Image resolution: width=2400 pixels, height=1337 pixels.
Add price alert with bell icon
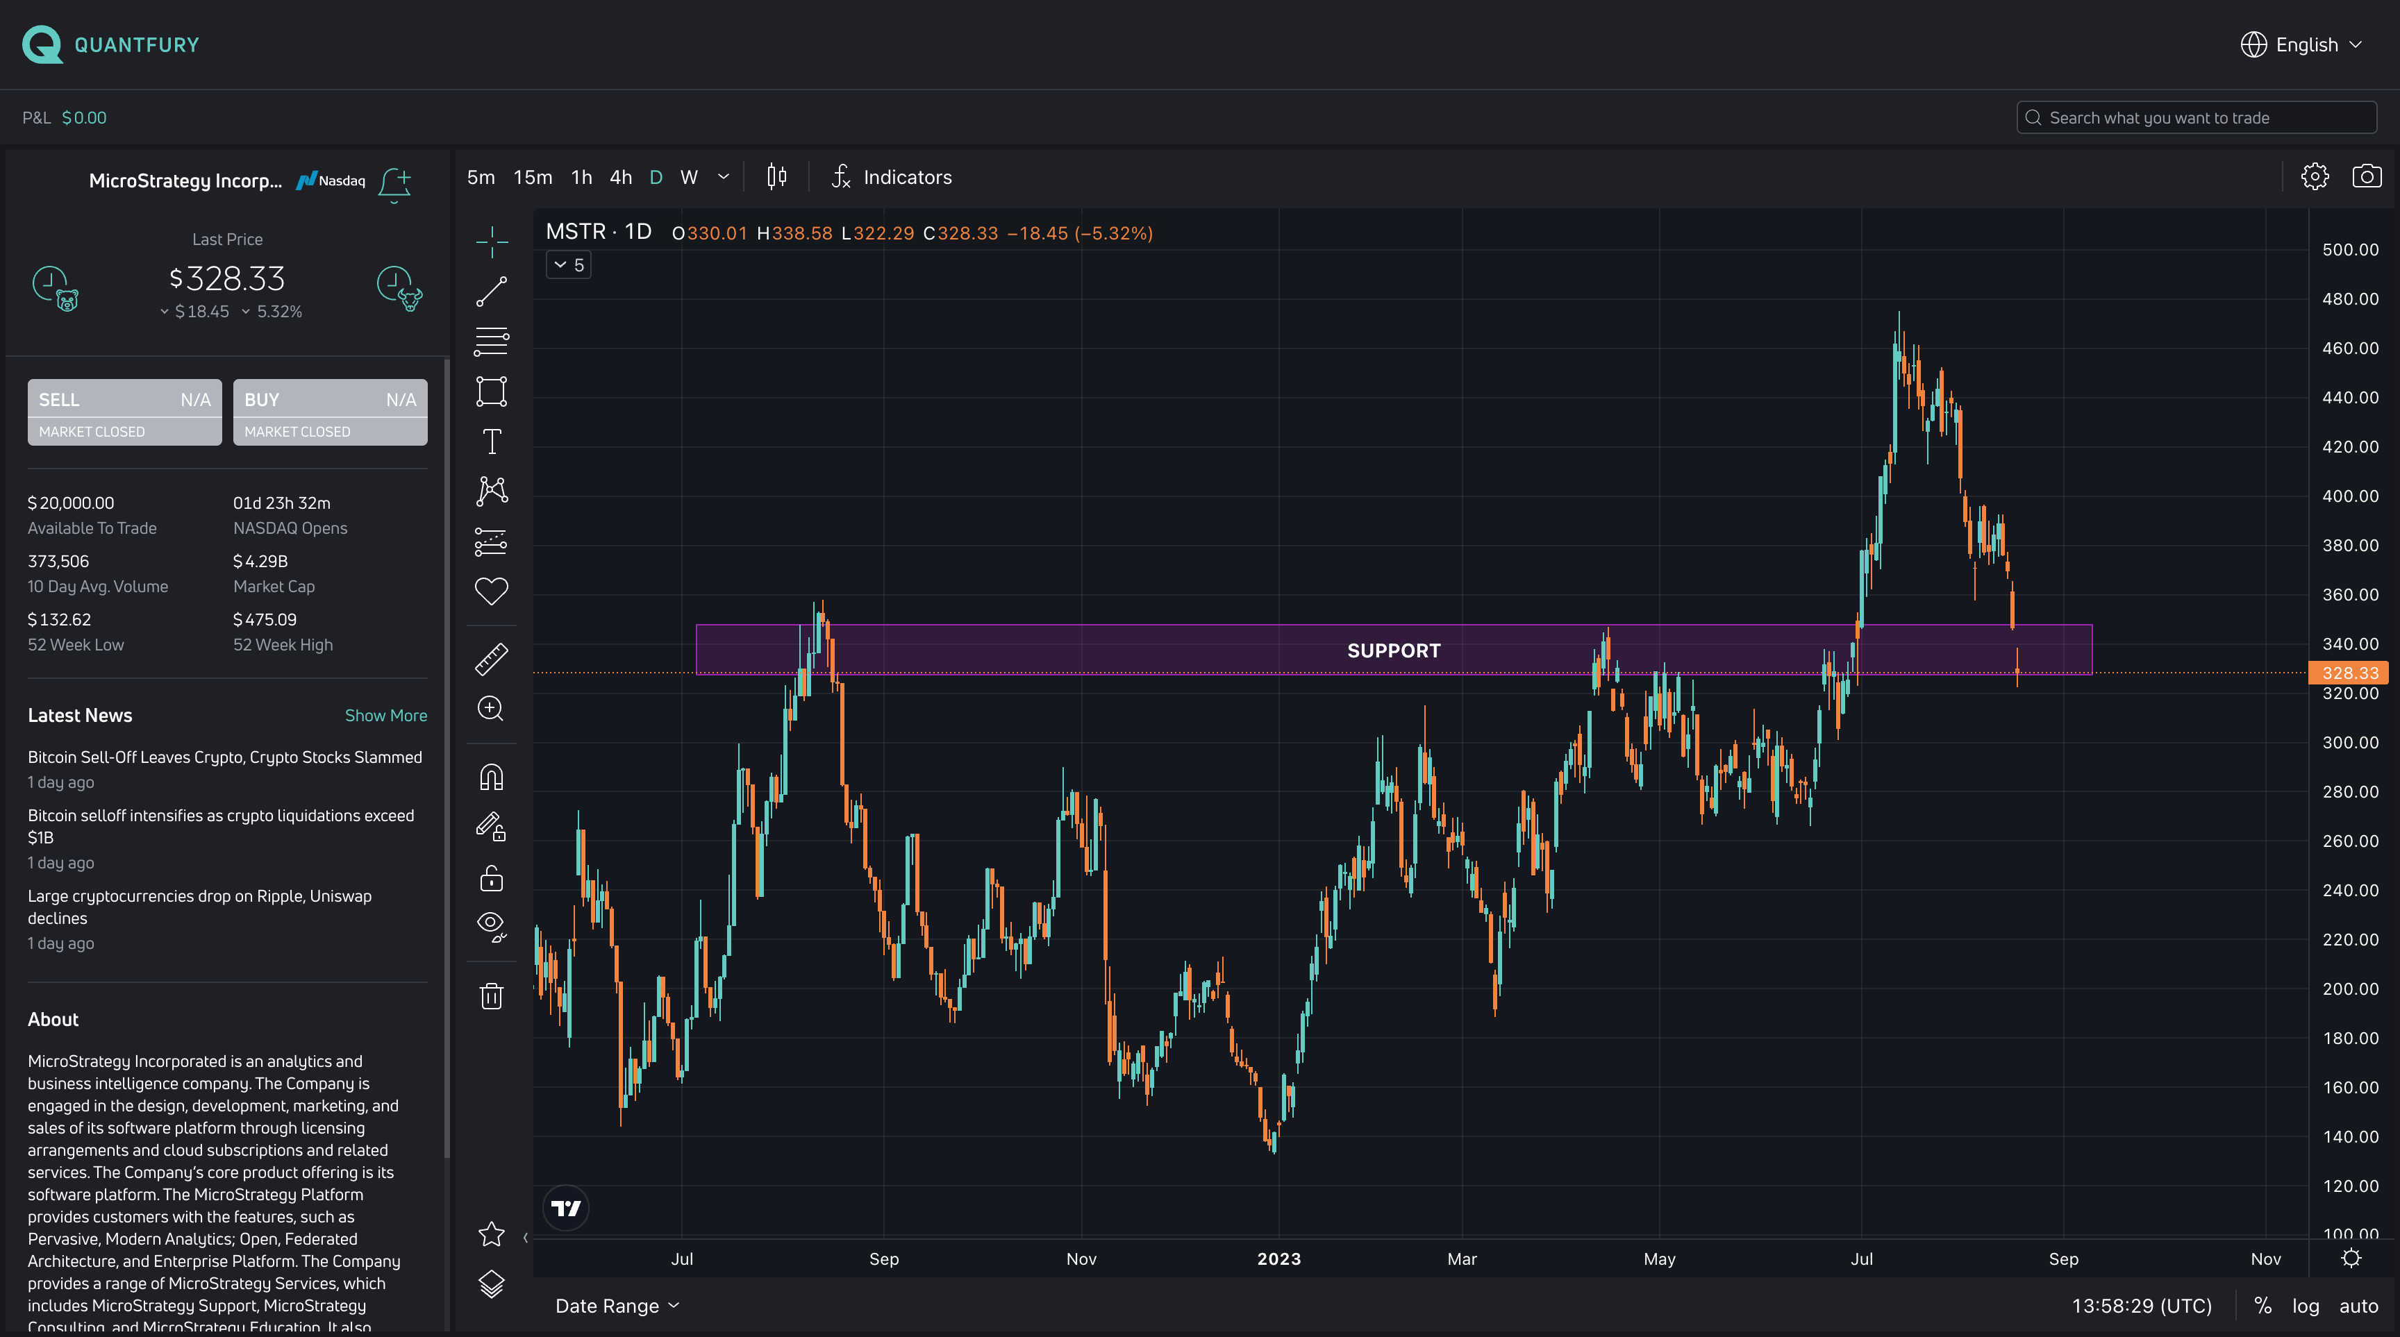click(394, 183)
